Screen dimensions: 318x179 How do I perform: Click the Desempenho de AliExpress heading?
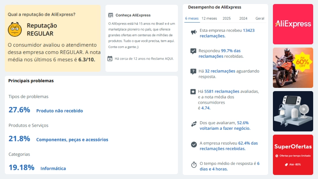(x=215, y=7)
